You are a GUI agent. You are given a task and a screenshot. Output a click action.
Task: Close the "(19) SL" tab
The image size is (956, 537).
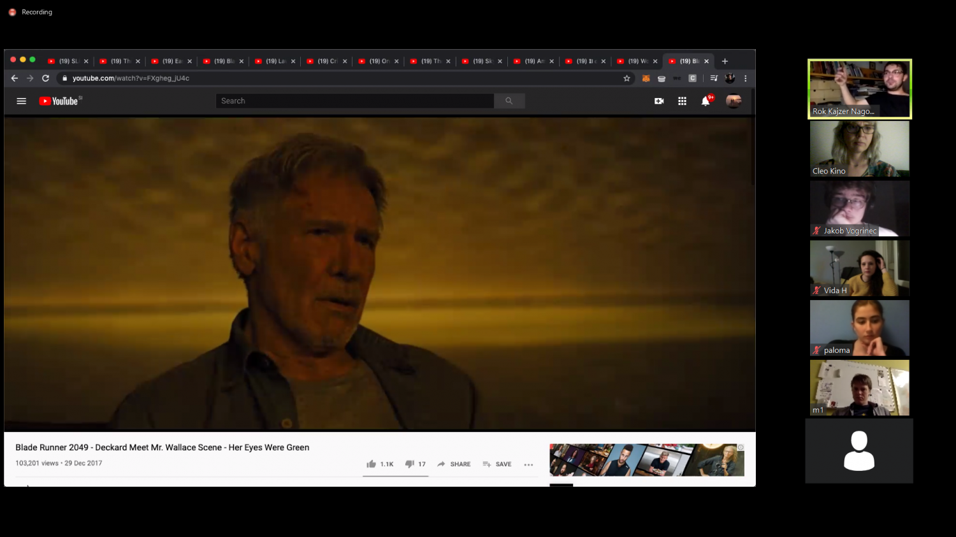click(x=86, y=61)
